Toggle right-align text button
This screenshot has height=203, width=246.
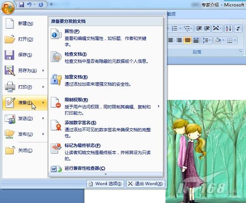[x=179, y=40]
